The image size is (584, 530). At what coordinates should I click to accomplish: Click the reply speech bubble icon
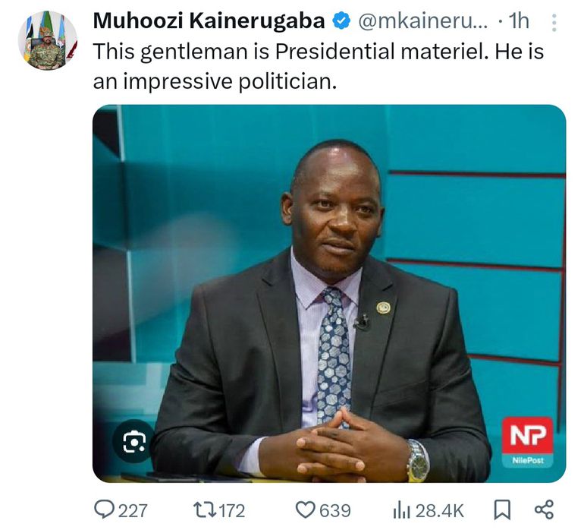[105, 509]
